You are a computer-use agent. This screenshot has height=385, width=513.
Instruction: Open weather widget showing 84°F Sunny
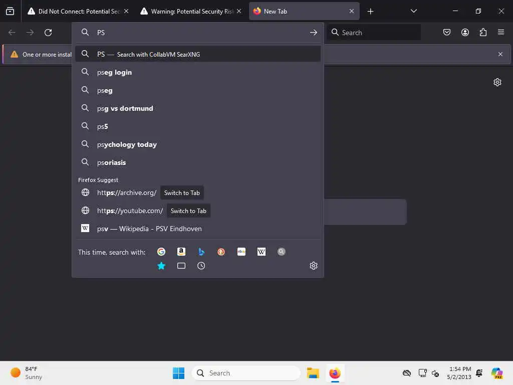(x=27, y=373)
